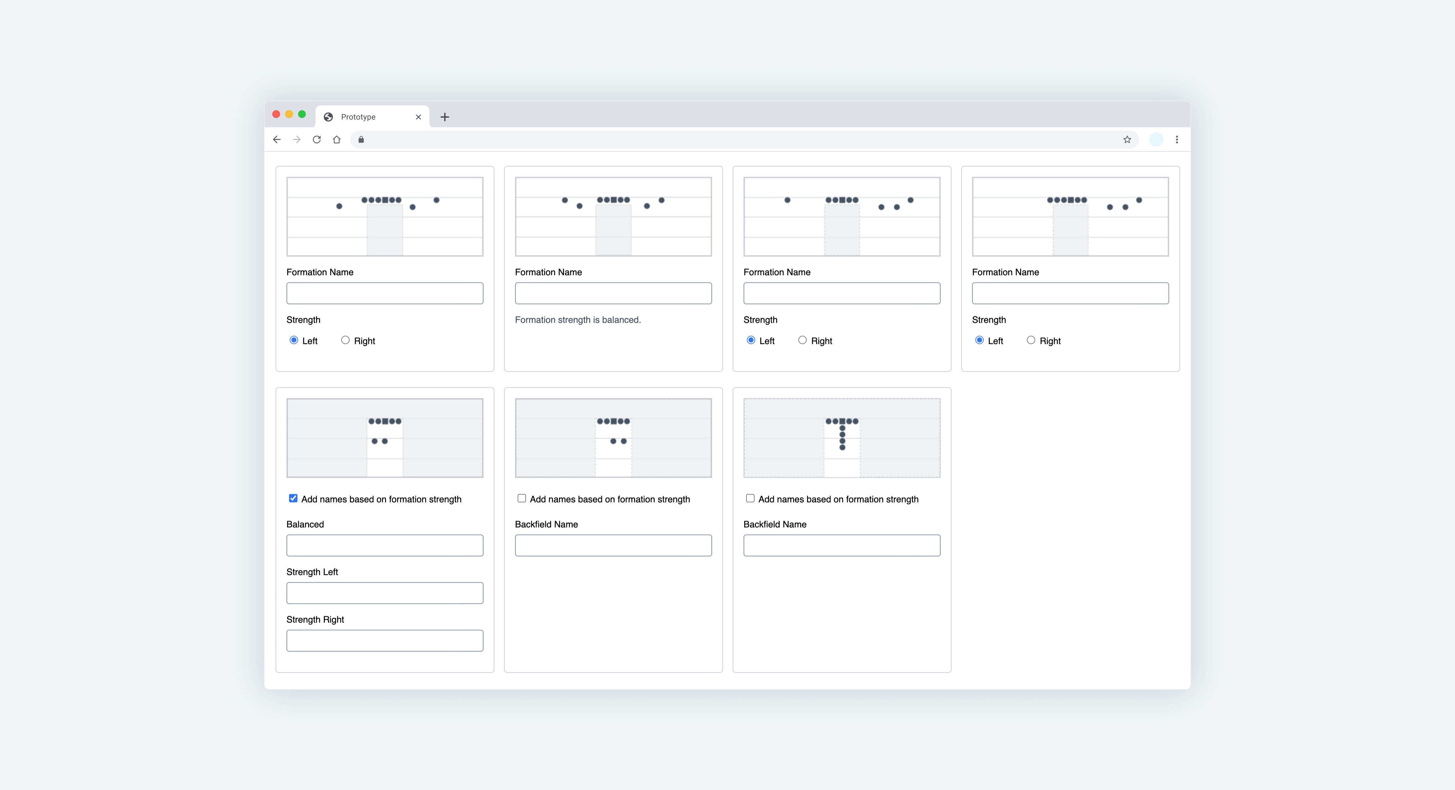This screenshot has width=1455, height=790.
Task: Bookmark this page with the star
Action: (1127, 139)
